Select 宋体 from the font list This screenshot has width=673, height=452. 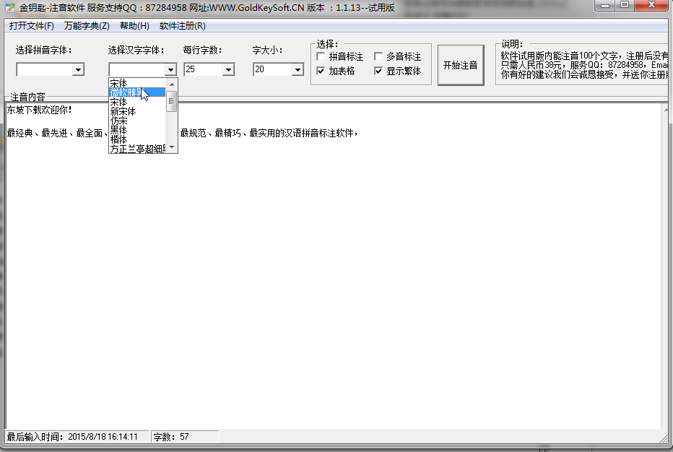point(130,102)
